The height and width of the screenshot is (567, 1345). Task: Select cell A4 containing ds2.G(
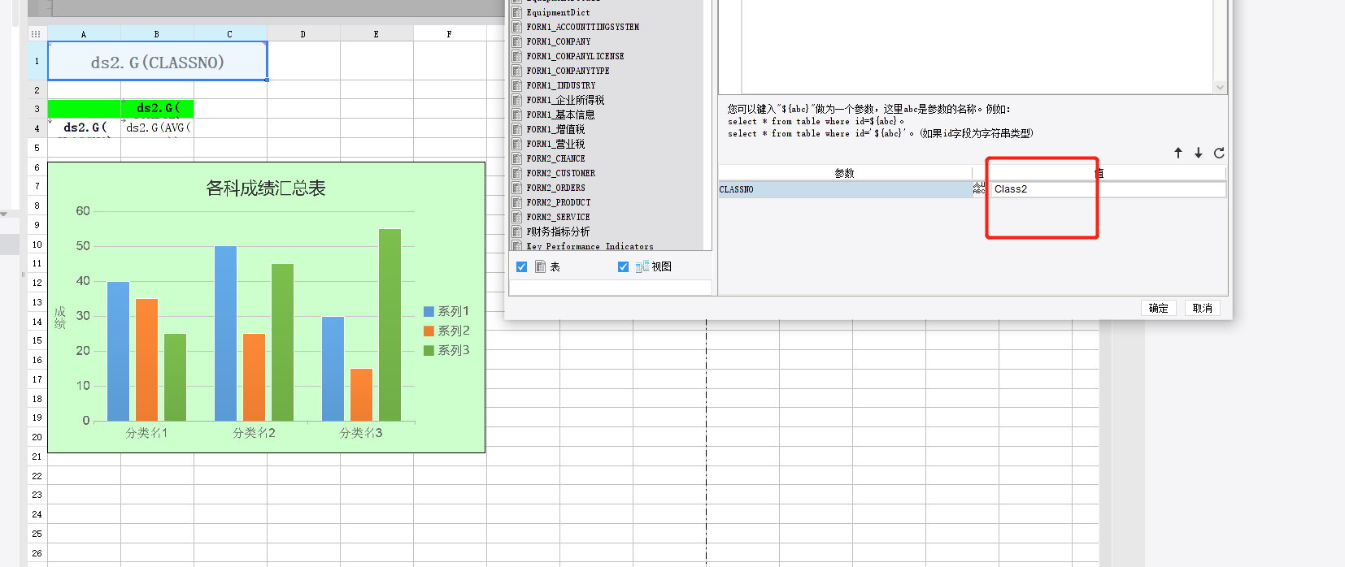point(85,128)
